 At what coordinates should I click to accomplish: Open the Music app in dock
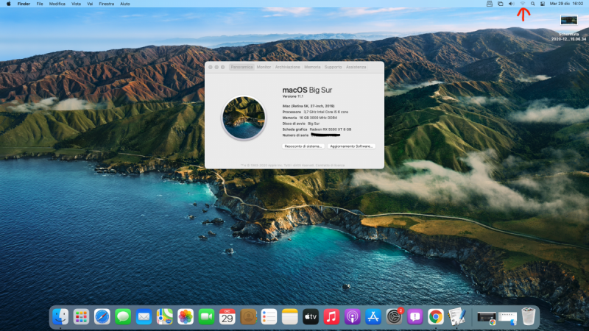pyautogui.click(x=331, y=317)
